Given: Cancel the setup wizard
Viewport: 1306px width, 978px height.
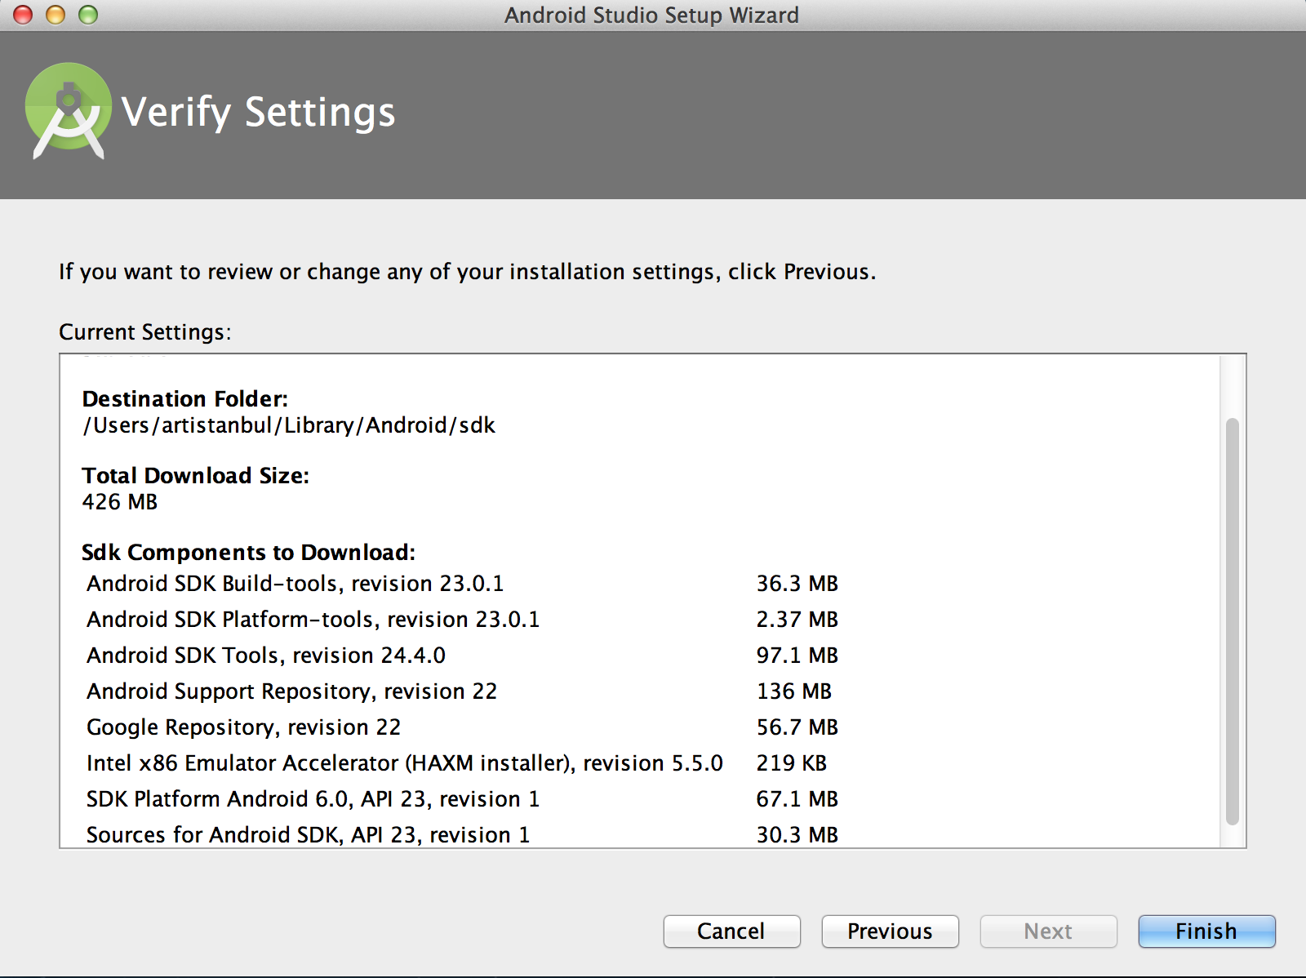Looking at the screenshot, I should click(x=731, y=931).
